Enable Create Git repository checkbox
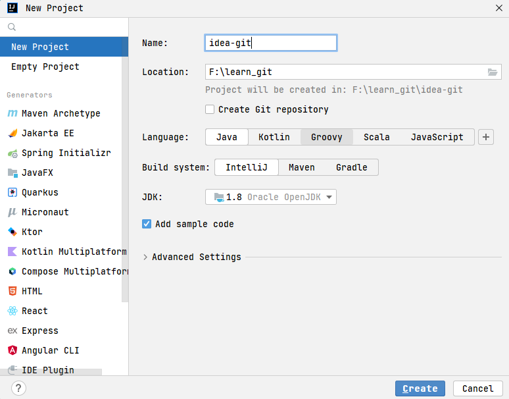The image size is (509, 399). 210,109
